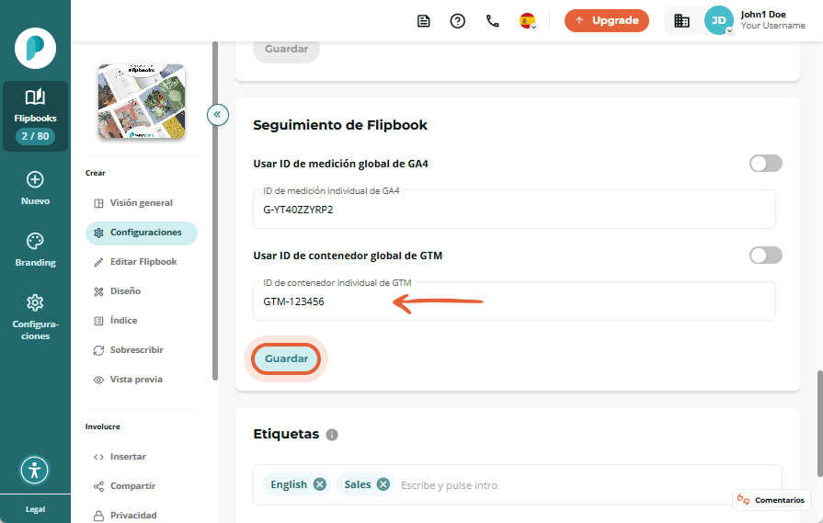Click the Legal link
The width and height of the screenshot is (823, 523).
[x=35, y=509]
